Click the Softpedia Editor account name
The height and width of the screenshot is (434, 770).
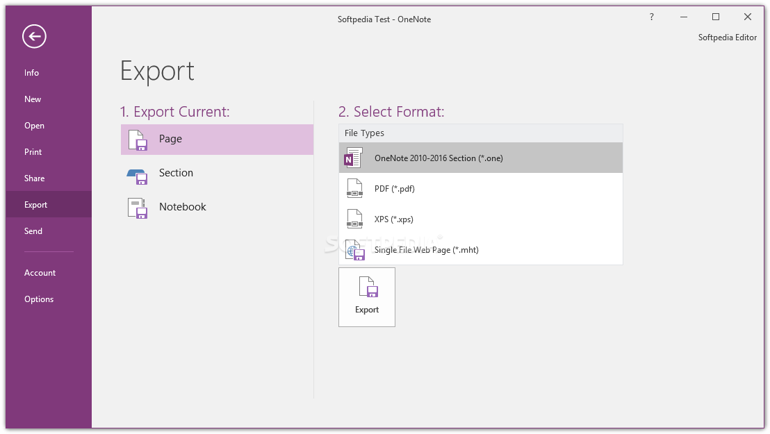point(728,37)
